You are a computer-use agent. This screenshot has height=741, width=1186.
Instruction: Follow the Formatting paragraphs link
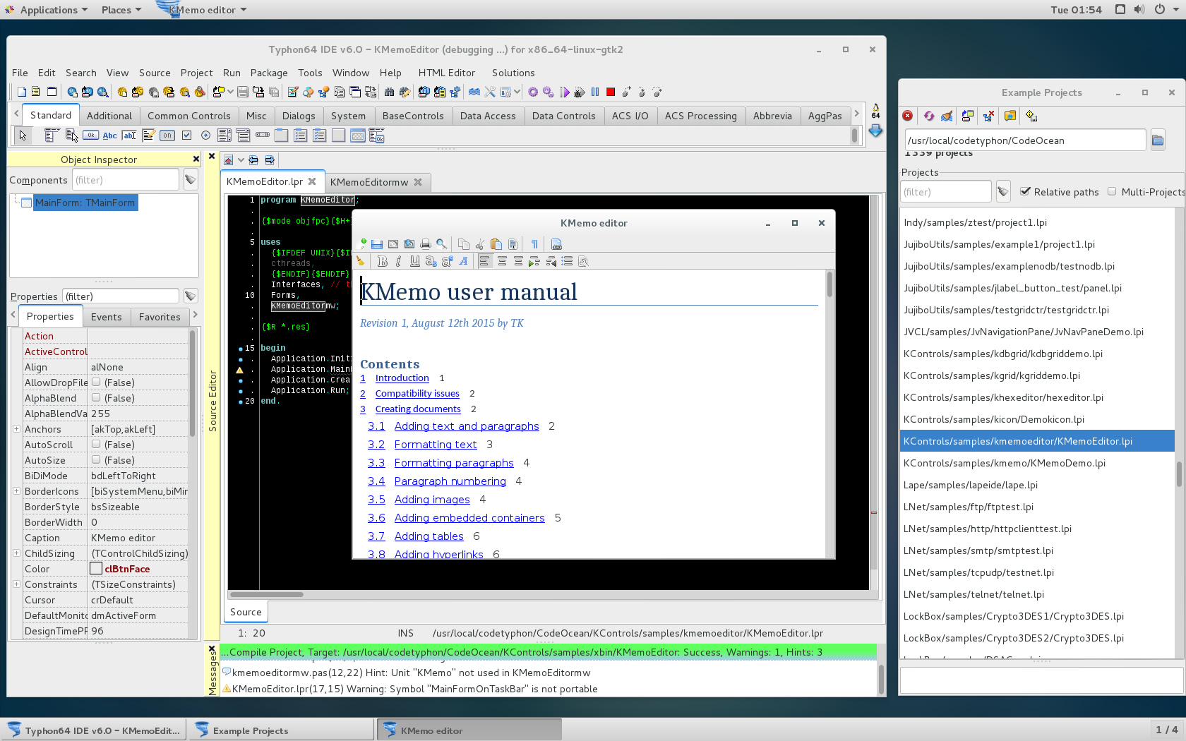click(x=454, y=463)
